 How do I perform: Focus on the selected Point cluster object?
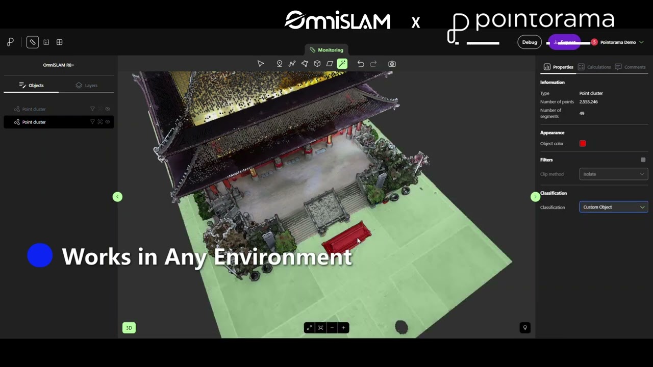pyautogui.click(x=100, y=122)
